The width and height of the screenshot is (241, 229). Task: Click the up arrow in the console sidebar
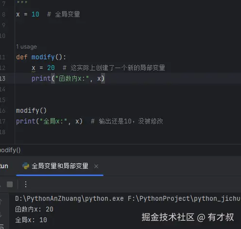[x=1, y=202]
